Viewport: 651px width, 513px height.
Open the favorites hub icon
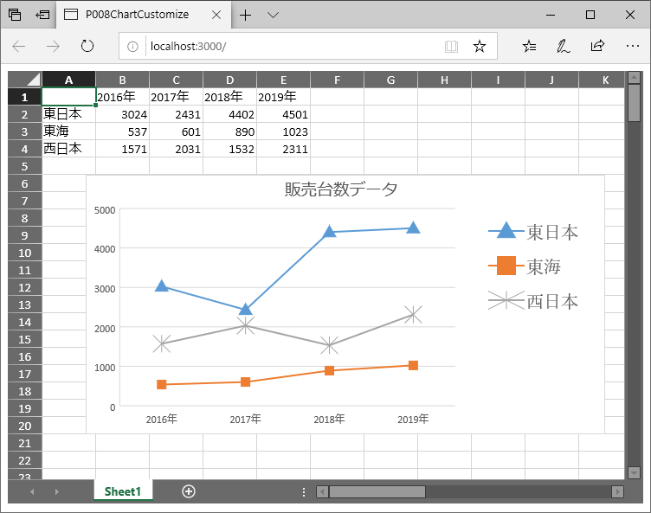point(529,46)
